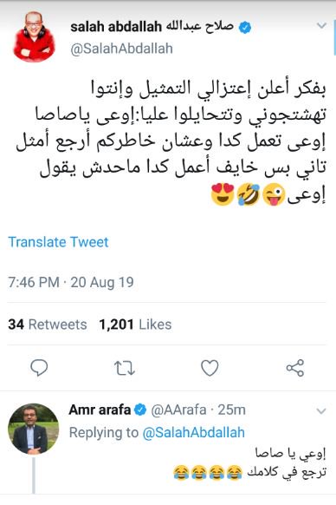Tap the reply speech bubble icon
Screen dimensions: 336x505
(39, 368)
